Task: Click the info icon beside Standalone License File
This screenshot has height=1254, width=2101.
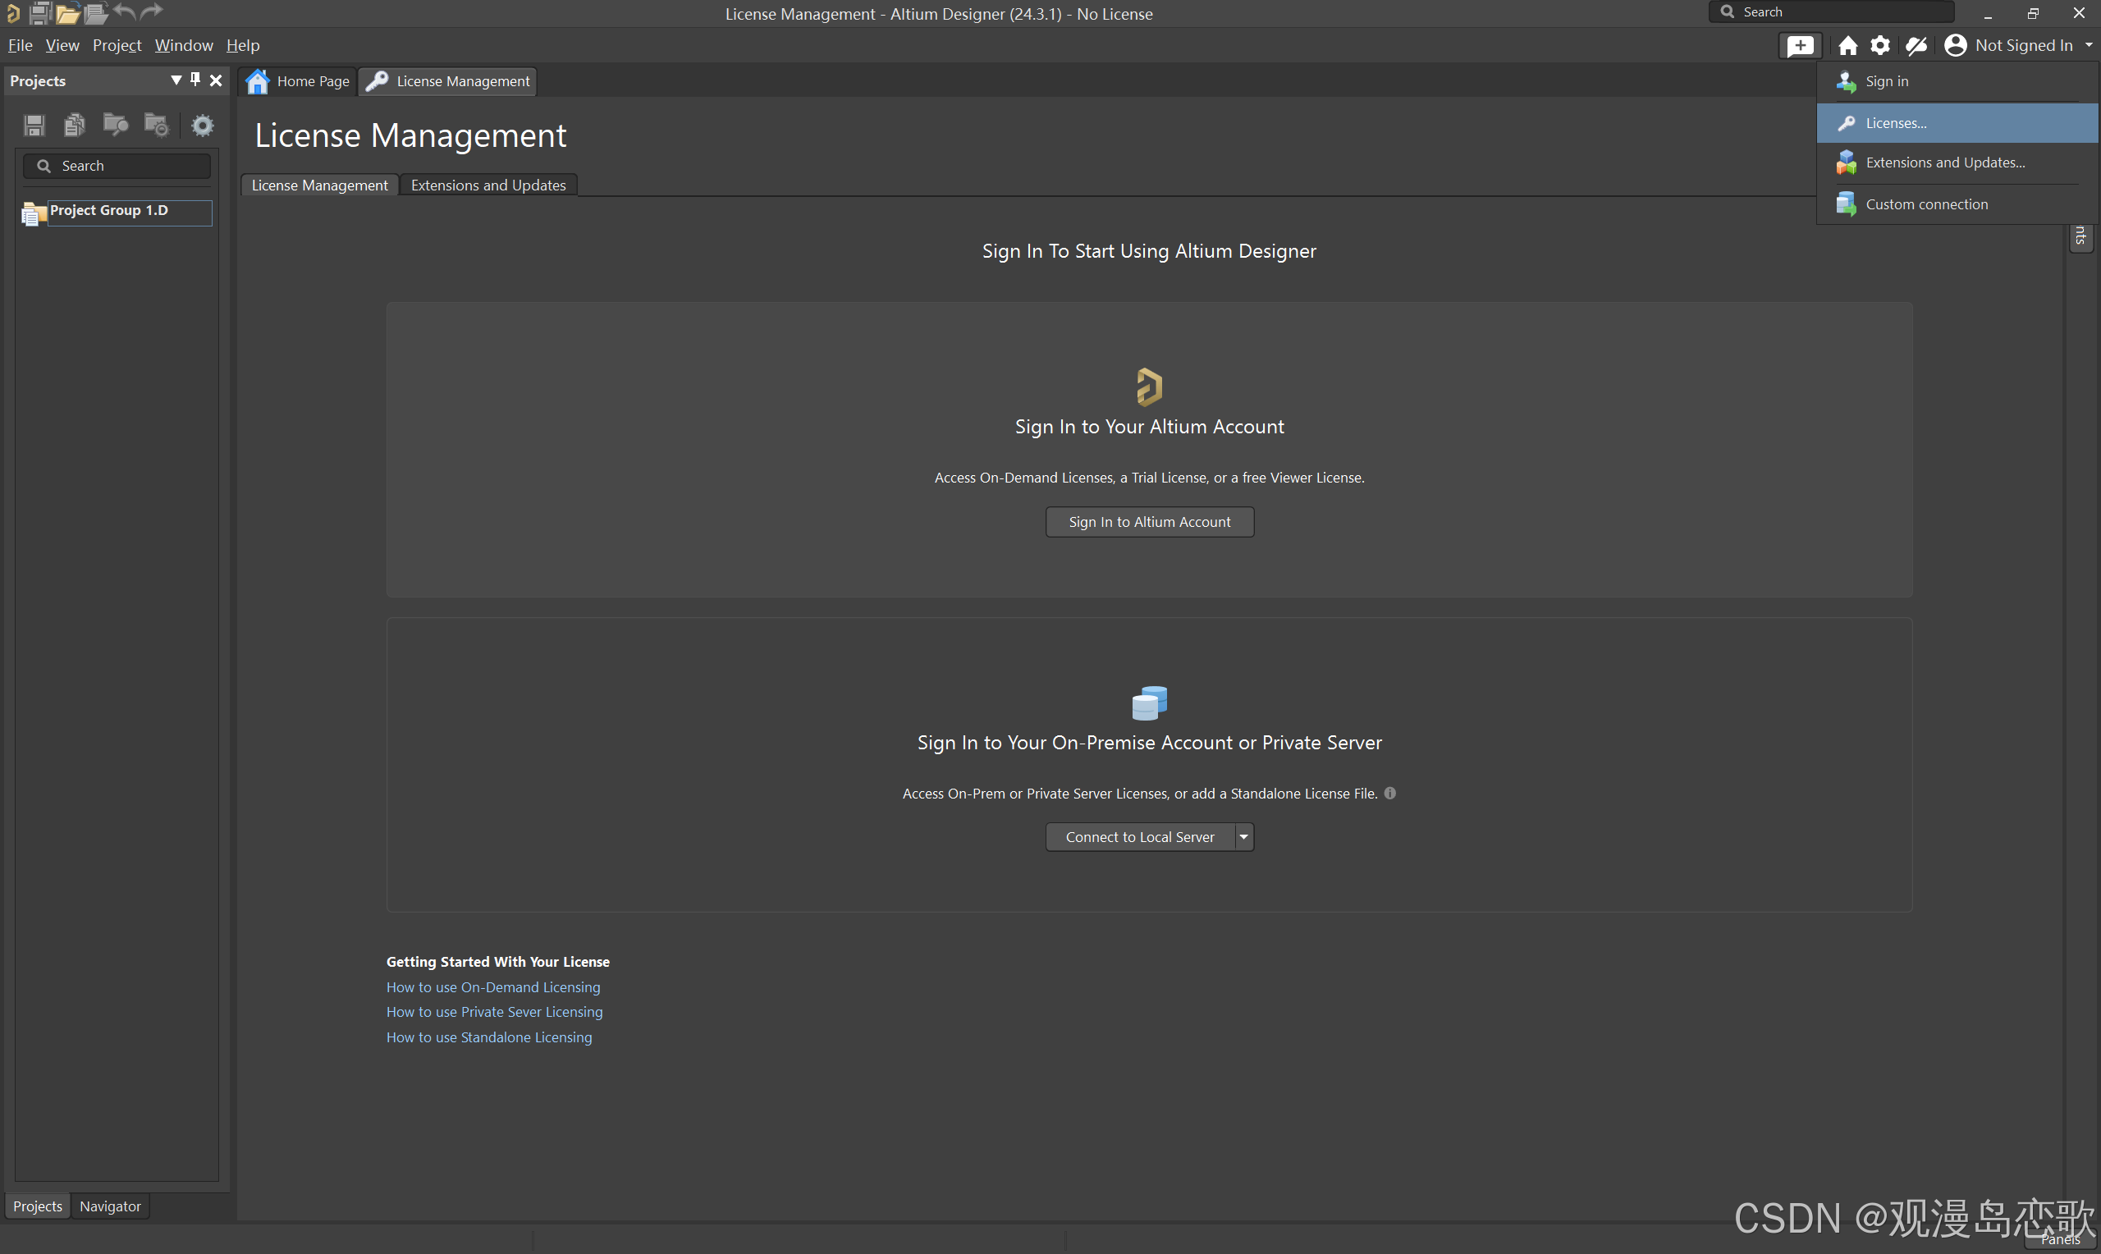Action: pyautogui.click(x=1389, y=794)
